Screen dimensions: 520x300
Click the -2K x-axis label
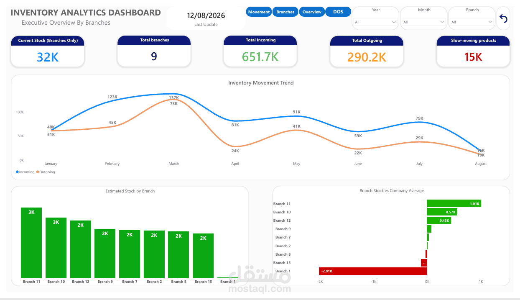click(320, 282)
